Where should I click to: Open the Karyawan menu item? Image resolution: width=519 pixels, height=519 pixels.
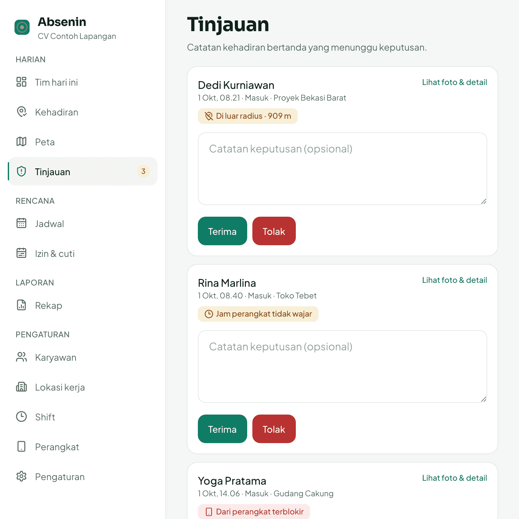pyautogui.click(x=83, y=357)
